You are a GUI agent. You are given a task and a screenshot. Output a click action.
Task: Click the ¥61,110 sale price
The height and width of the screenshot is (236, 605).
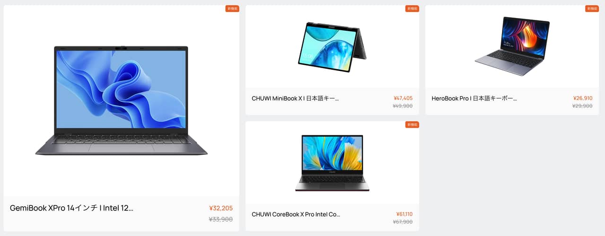tap(404, 214)
